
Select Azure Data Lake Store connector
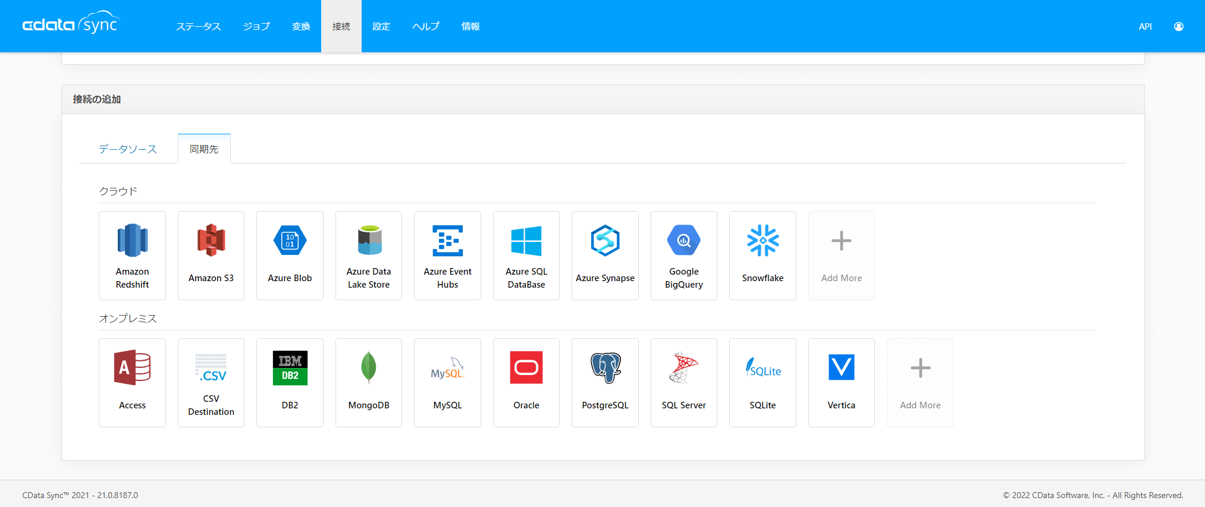[x=369, y=256]
